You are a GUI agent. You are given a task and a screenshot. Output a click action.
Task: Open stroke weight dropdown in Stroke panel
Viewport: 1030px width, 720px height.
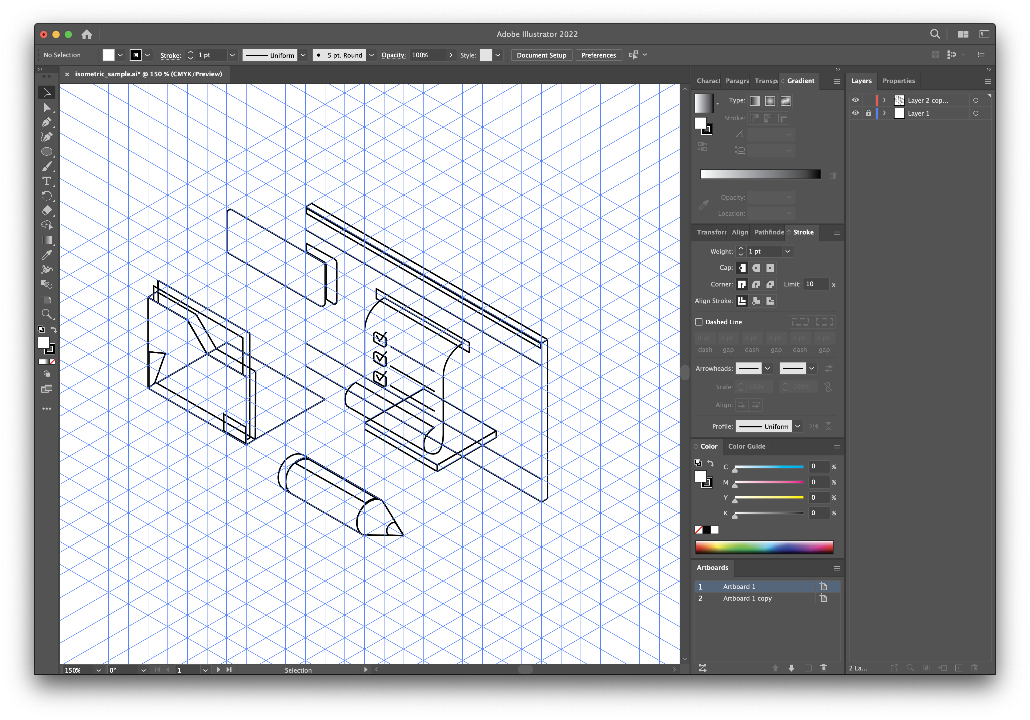(x=788, y=251)
